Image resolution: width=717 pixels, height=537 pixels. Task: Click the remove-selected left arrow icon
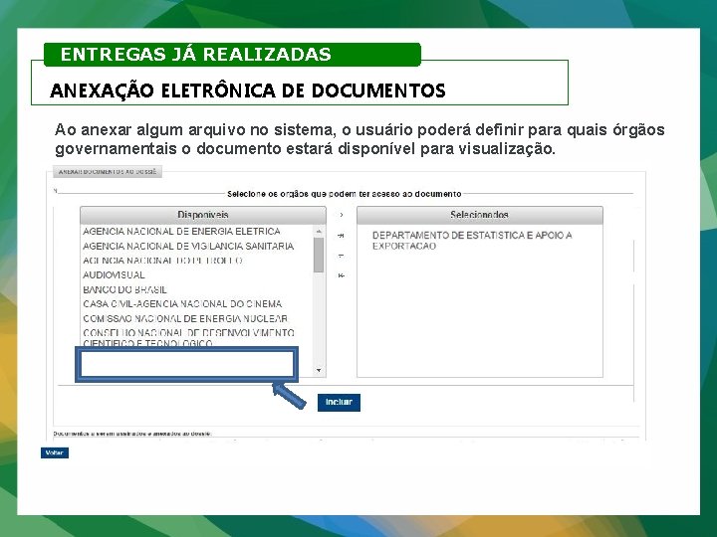(342, 256)
